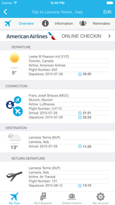Switch to the Reminders tab

click(x=101, y=24)
